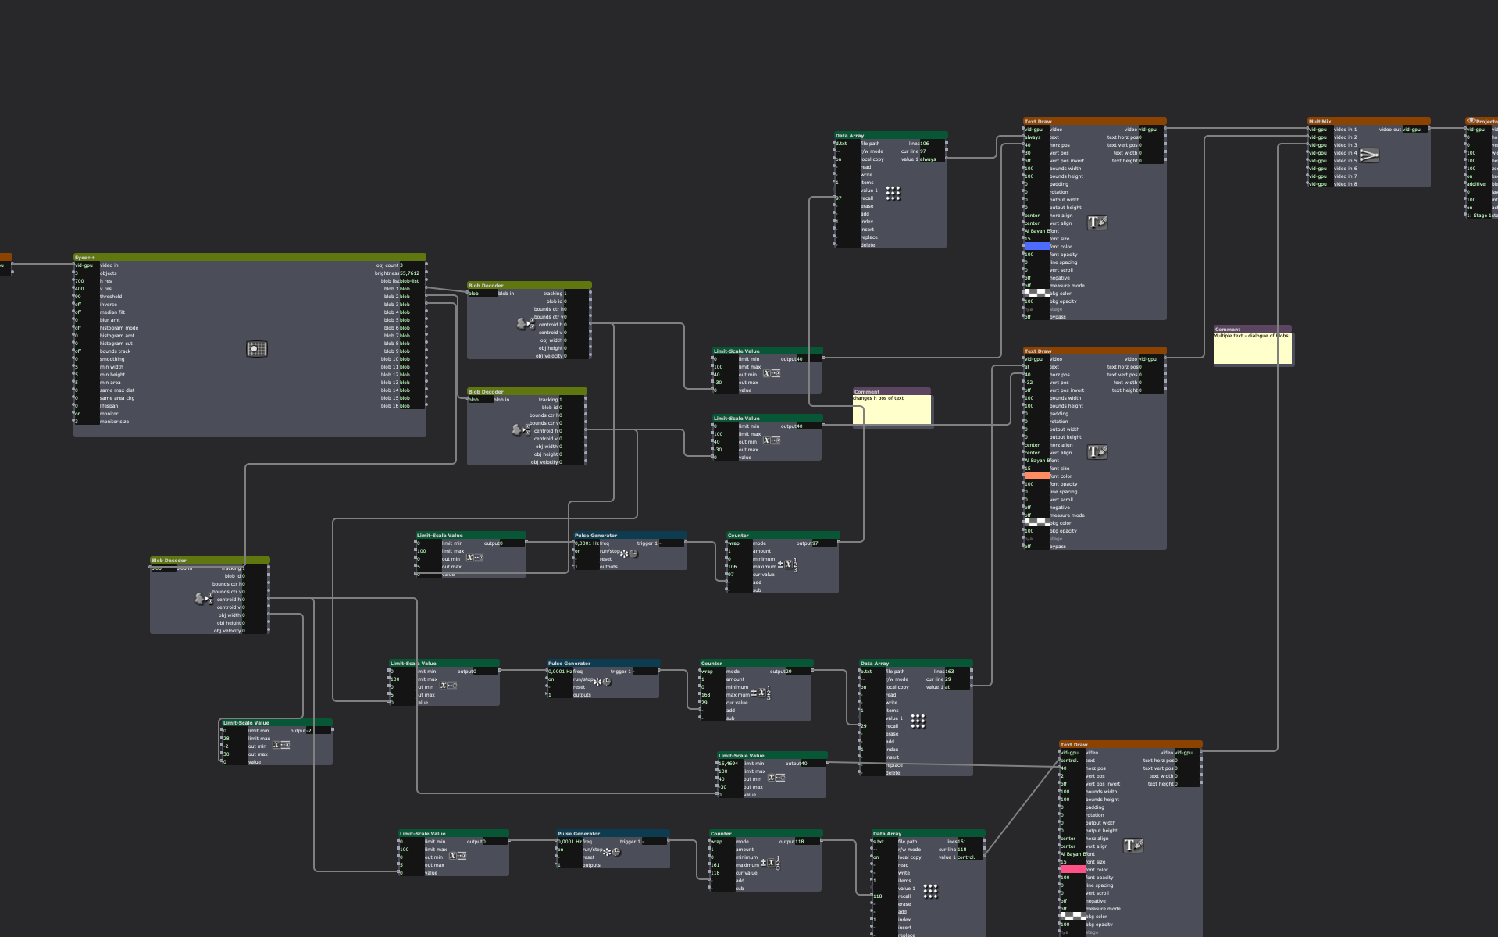Click the MultiMix actor mixer icon

click(1369, 155)
